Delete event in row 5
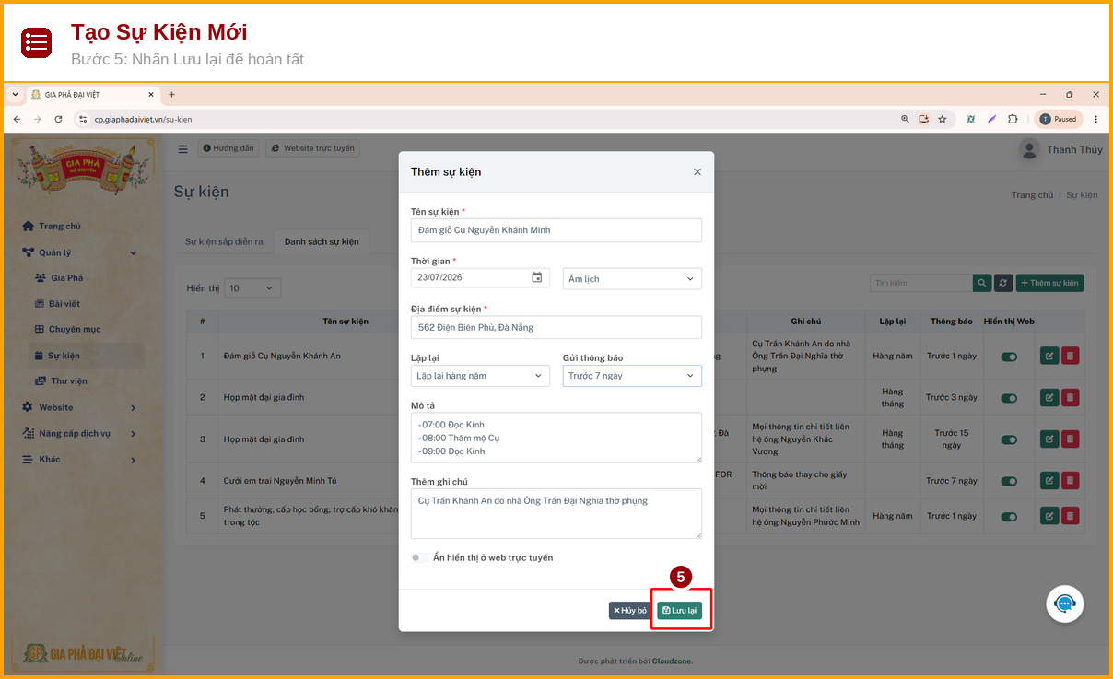The height and width of the screenshot is (679, 1113). 1070,515
